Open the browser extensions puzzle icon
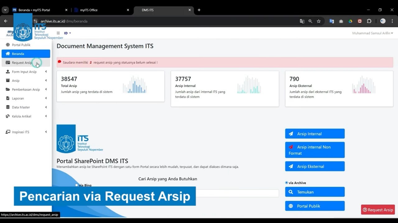The image size is (398, 223). [x=369, y=21]
